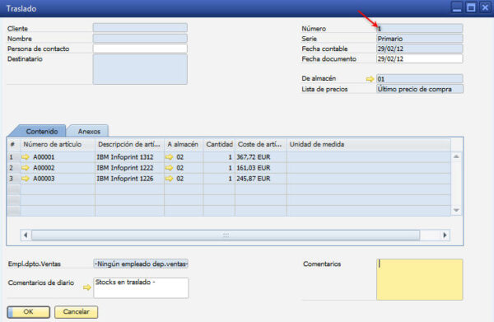The width and height of the screenshot is (494, 322).
Task: Select the IBM Infoprint 1312 cell
Action: pos(129,157)
